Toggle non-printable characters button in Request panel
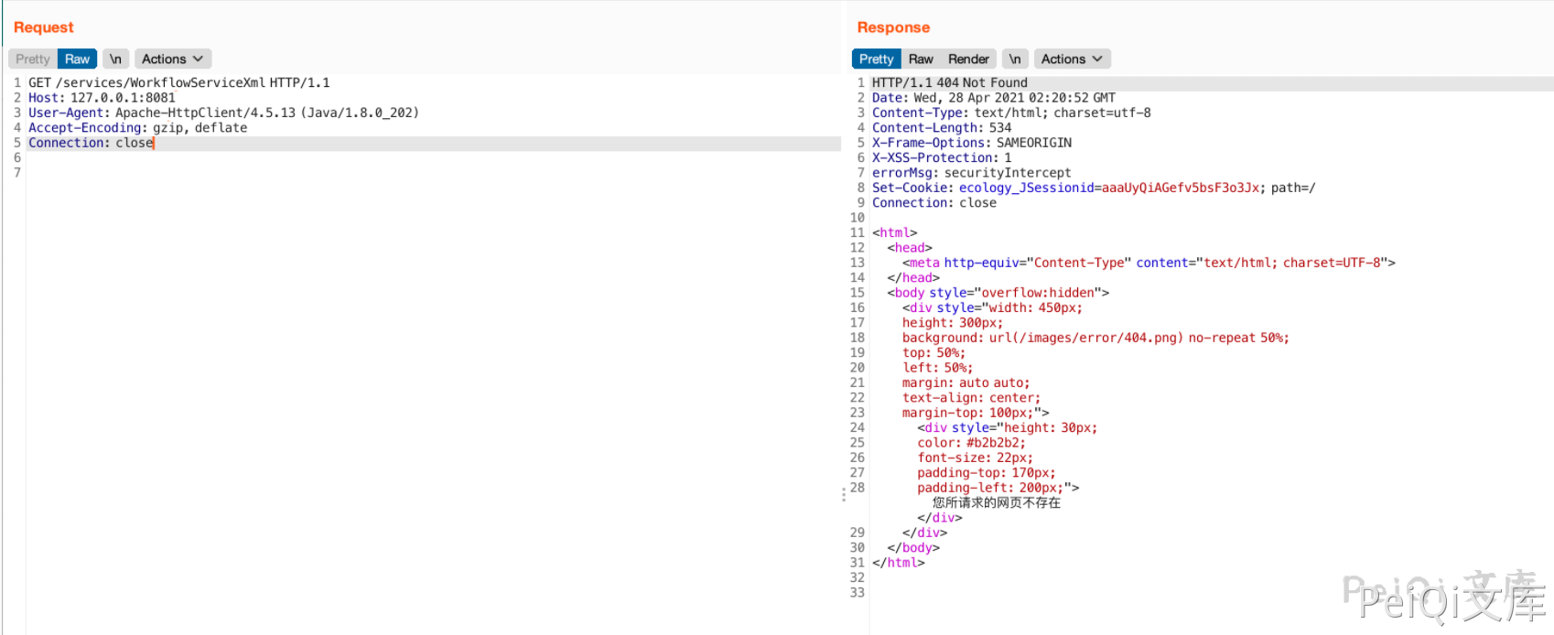Screen dimensions: 1554x635 click(x=115, y=59)
